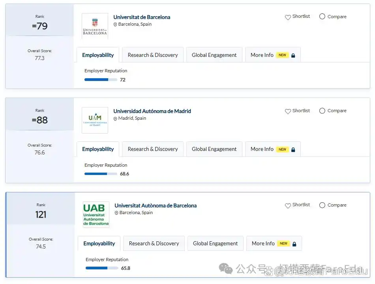
Task: Click location pin icon beside Barcelona, Spain
Action: click(x=115, y=24)
